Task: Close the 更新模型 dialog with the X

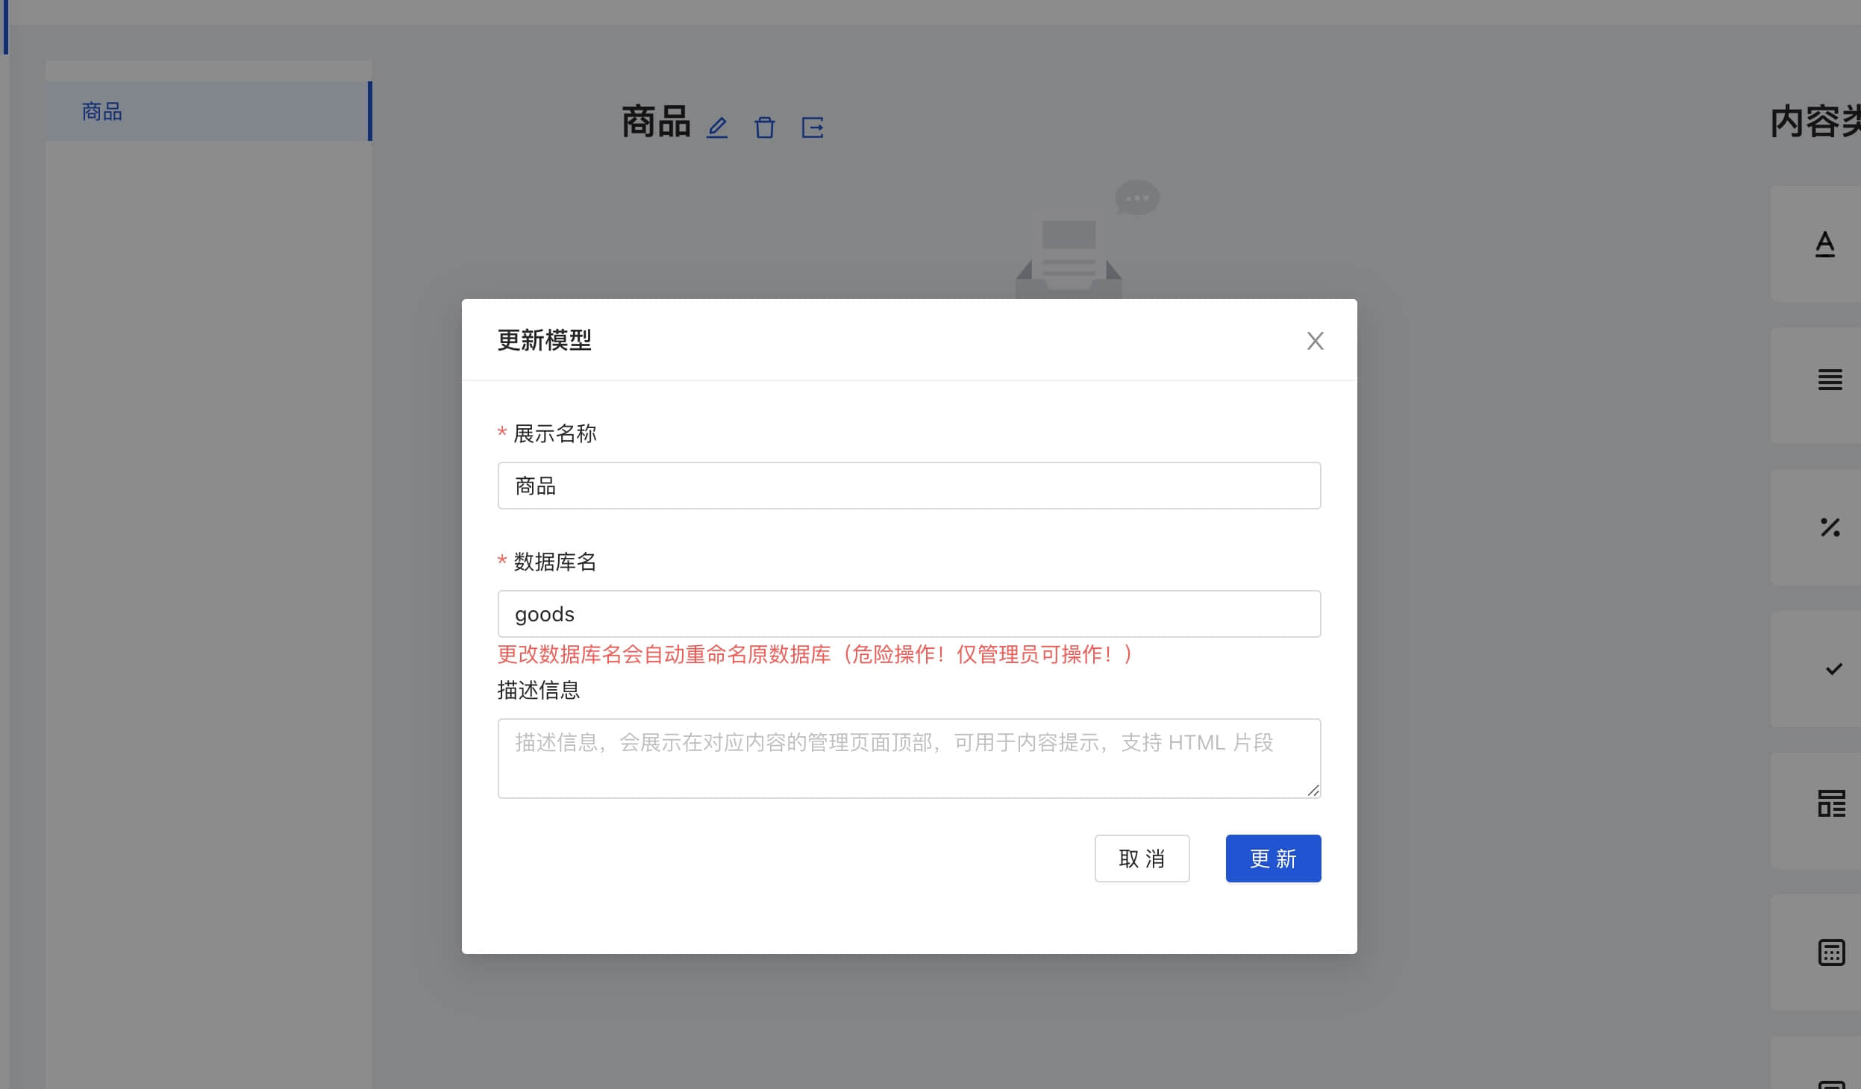Action: [x=1315, y=341]
